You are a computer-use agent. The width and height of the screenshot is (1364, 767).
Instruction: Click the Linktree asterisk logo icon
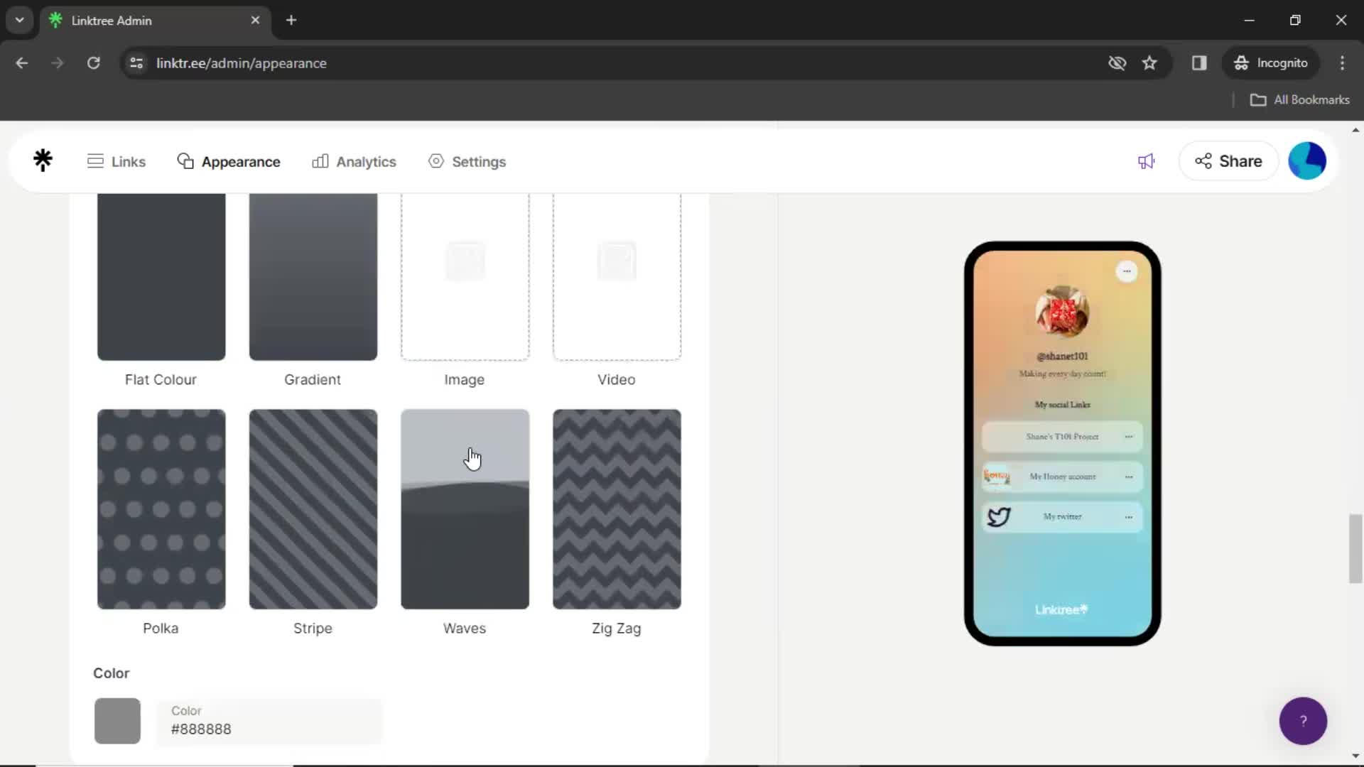click(x=42, y=161)
